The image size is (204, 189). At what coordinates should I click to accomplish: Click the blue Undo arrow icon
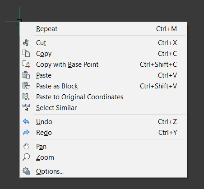click(26, 121)
